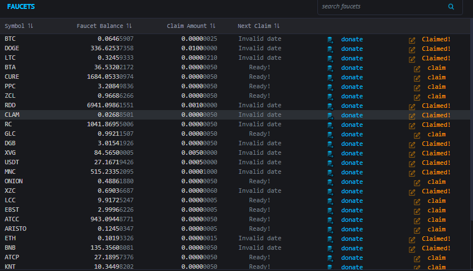
Task: Claim the PPC faucet
Action: [436, 87]
